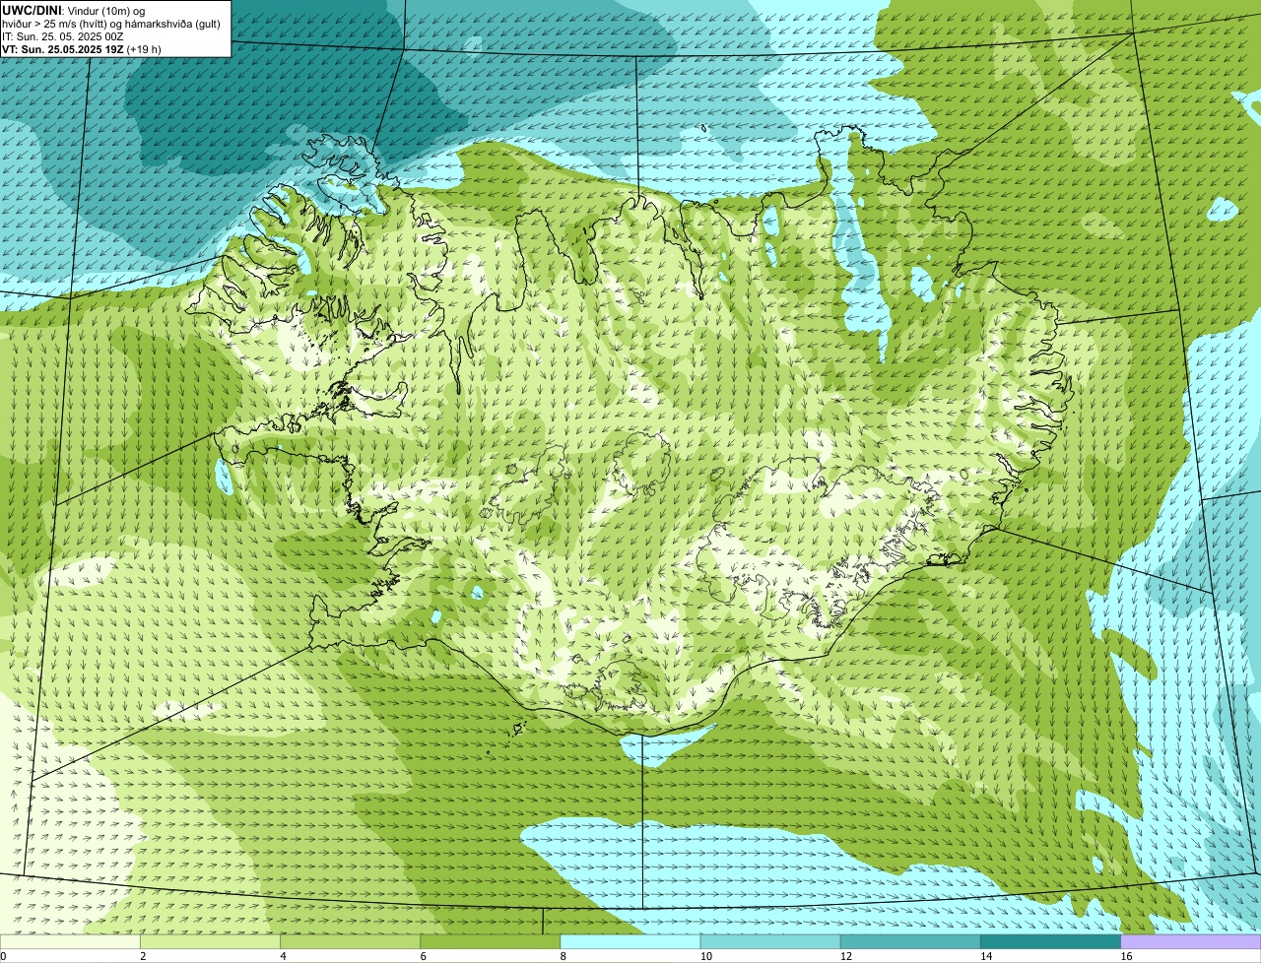1261x963 pixels.
Task: Click the legend scale label "8"
Action: (x=563, y=956)
